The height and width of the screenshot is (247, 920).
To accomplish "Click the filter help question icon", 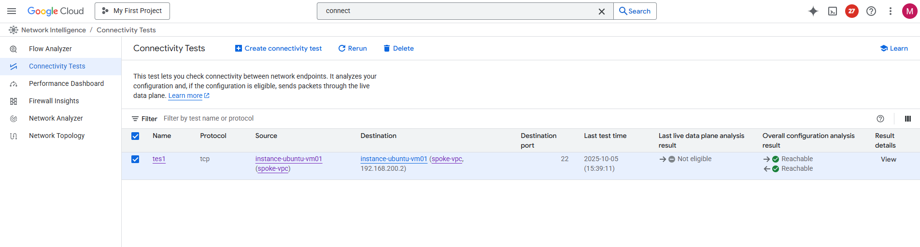I will tap(880, 119).
